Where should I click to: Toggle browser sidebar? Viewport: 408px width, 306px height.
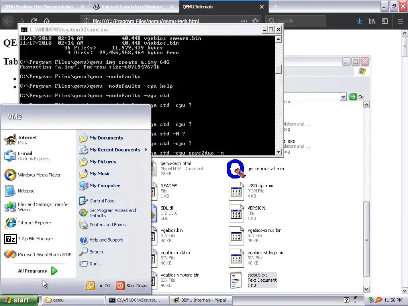click(x=385, y=21)
